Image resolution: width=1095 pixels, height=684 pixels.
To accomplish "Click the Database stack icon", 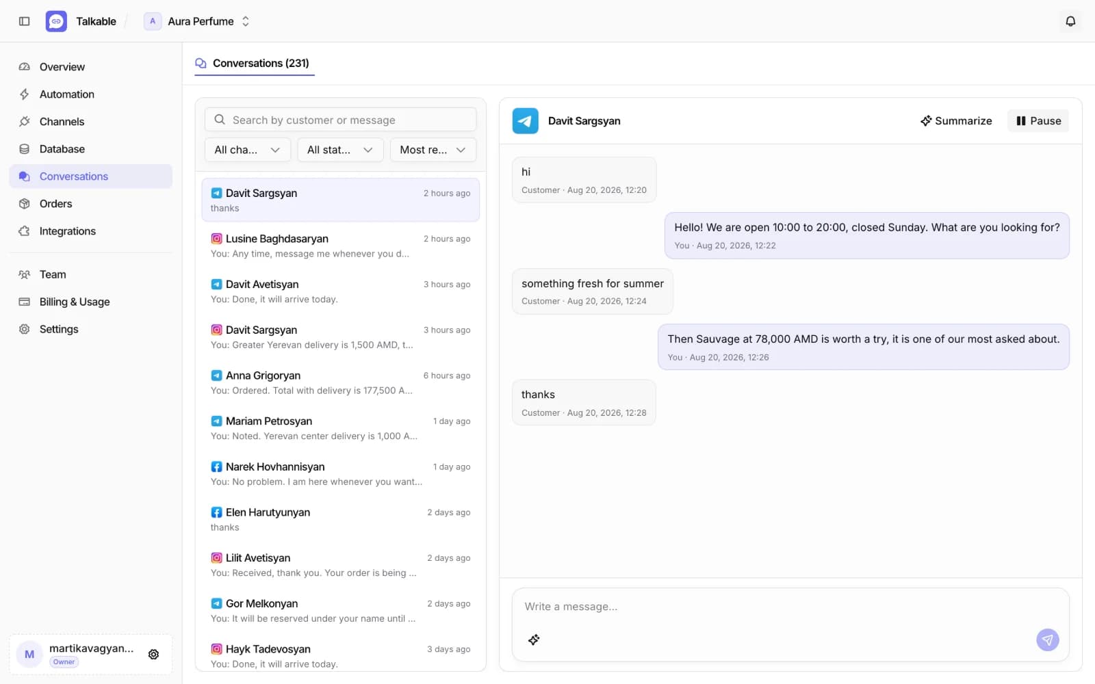I will 25,149.
